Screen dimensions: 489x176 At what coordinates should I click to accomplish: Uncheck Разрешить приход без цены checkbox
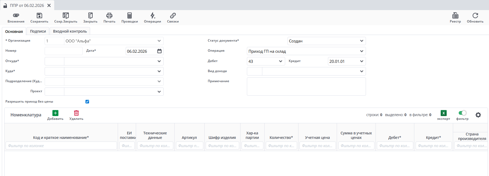click(87, 102)
